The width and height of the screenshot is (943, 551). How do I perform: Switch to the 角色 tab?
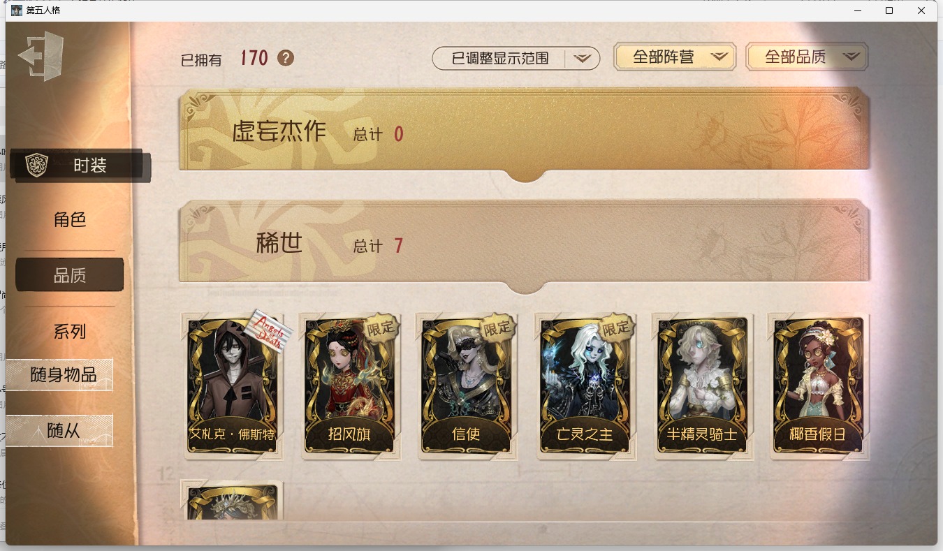[x=70, y=220]
